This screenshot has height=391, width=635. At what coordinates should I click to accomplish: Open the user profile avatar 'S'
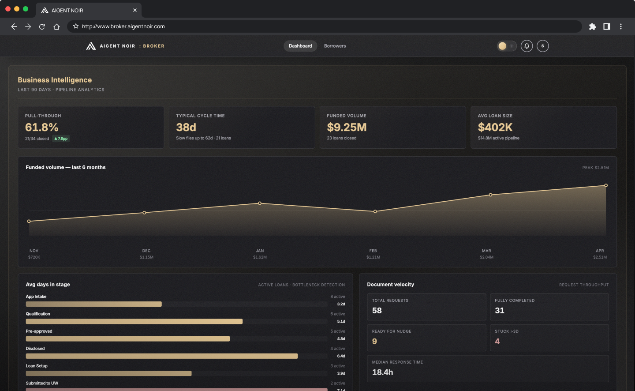(x=542, y=46)
